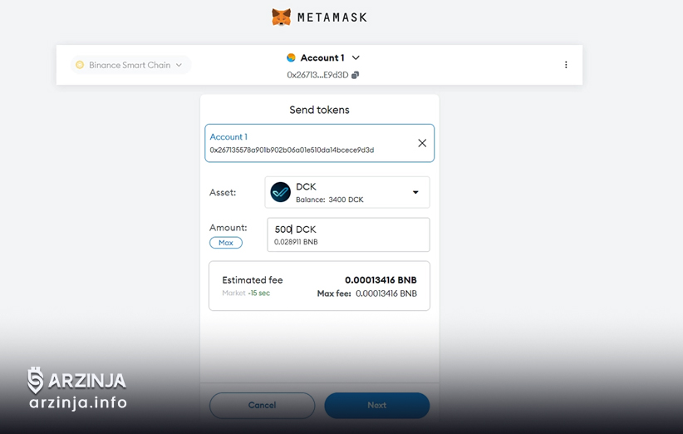Click the Asset: label

pos(223,192)
